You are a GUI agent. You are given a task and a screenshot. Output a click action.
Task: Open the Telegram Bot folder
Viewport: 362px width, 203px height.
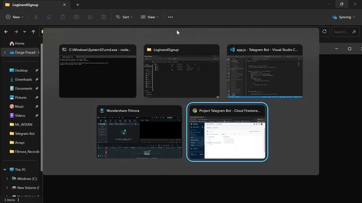click(x=22, y=134)
